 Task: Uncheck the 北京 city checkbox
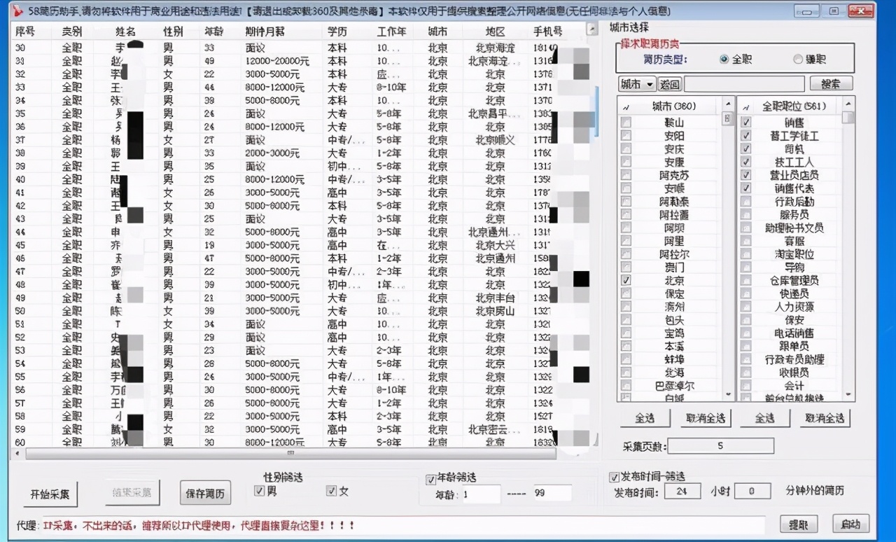[626, 280]
